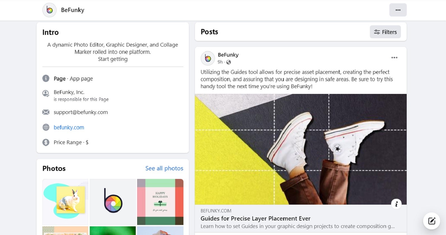The height and width of the screenshot is (235, 446).
Task: Click the BeFunky page title in the header
Action: click(72, 10)
